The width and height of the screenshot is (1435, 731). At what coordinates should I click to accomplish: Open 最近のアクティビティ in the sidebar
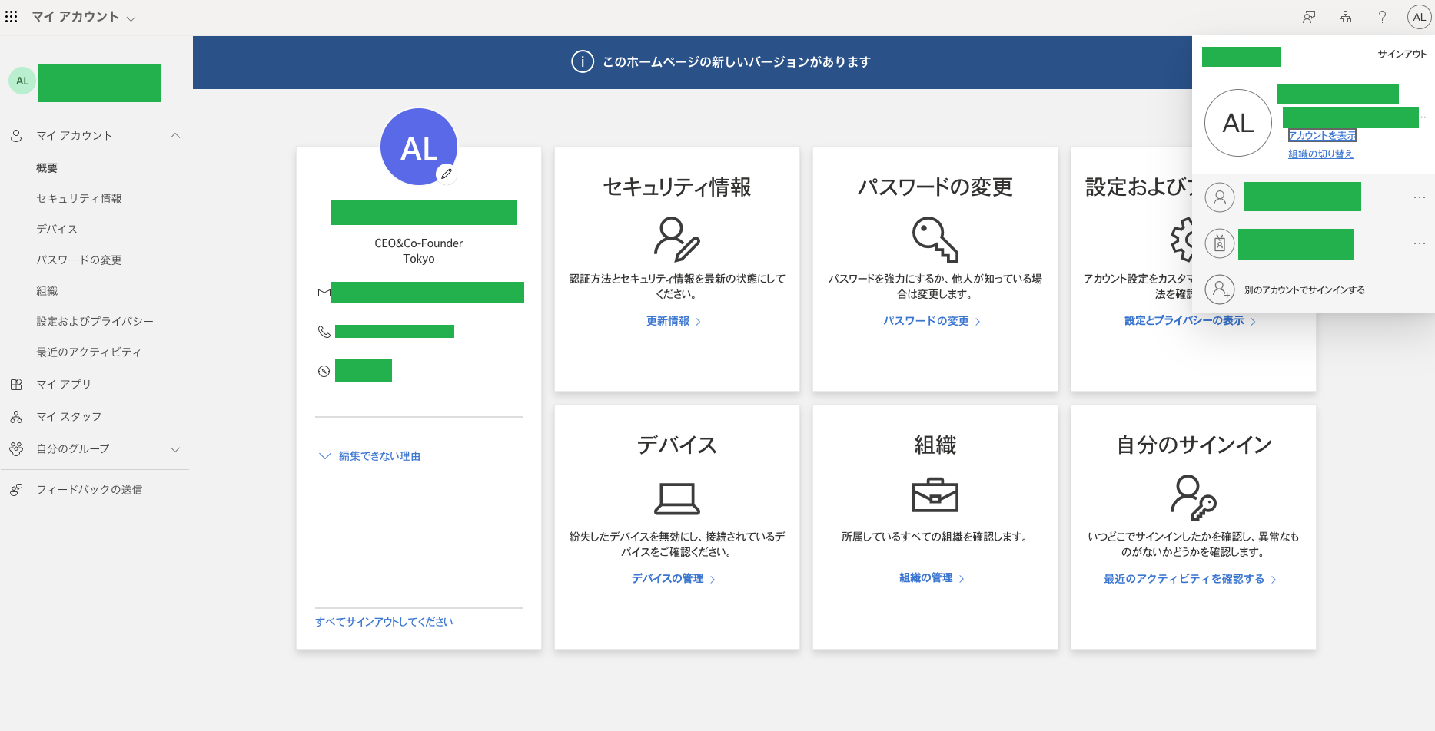pos(89,352)
